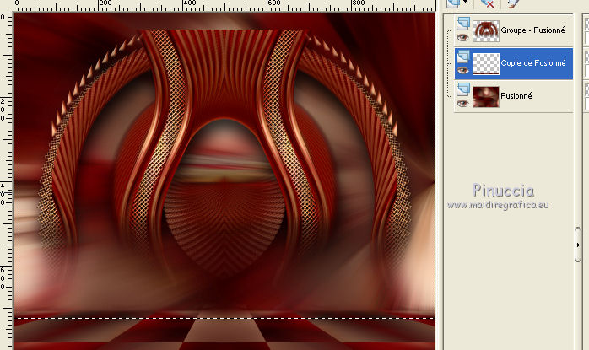
Task: Click raster layer type icon of Copie de Fusionné
Action: (x=462, y=57)
